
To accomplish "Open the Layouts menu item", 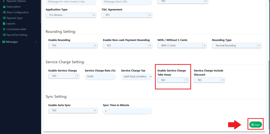I will click(11, 24).
